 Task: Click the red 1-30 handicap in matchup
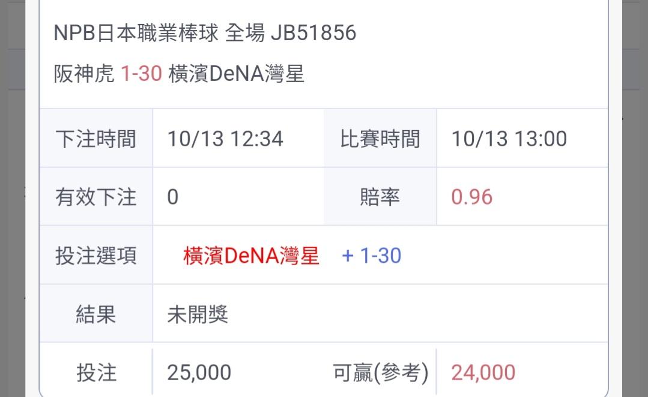pos(141,74)
